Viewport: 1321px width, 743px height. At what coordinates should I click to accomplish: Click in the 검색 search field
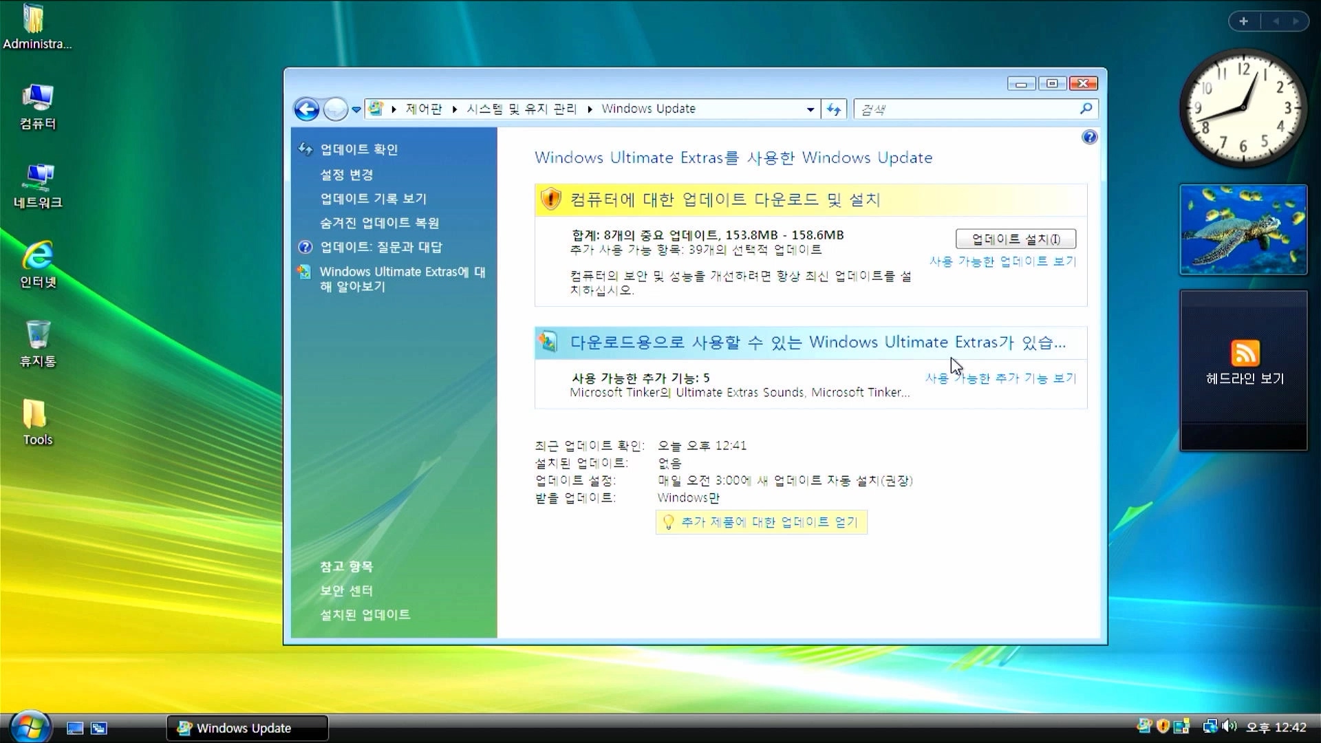[x=963, y=109]
